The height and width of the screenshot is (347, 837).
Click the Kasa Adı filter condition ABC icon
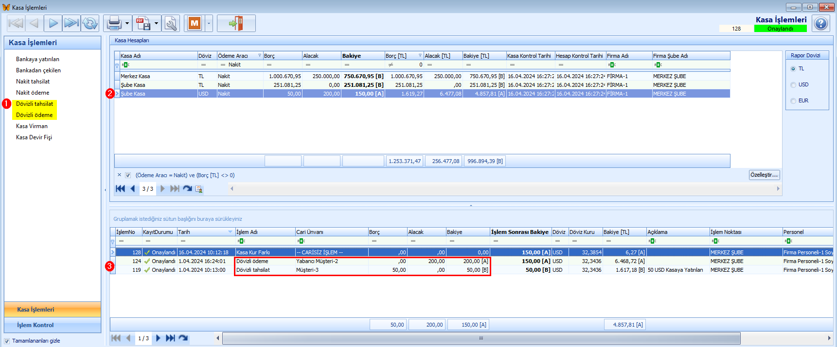(x=125, y=65)
